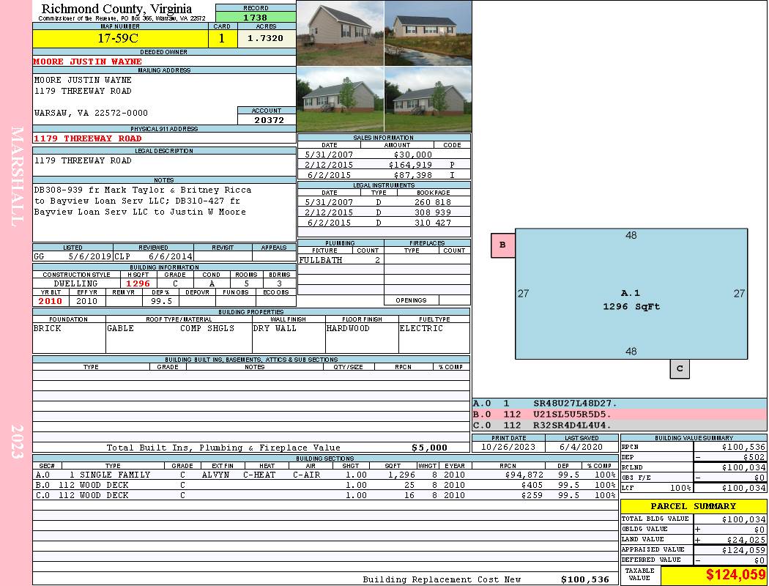Click the pink B section in sketch

[502, 245]
